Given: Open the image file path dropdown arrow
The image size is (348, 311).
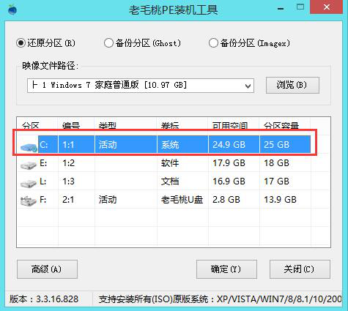Looking at the screenshot, I should click(248, 86).
